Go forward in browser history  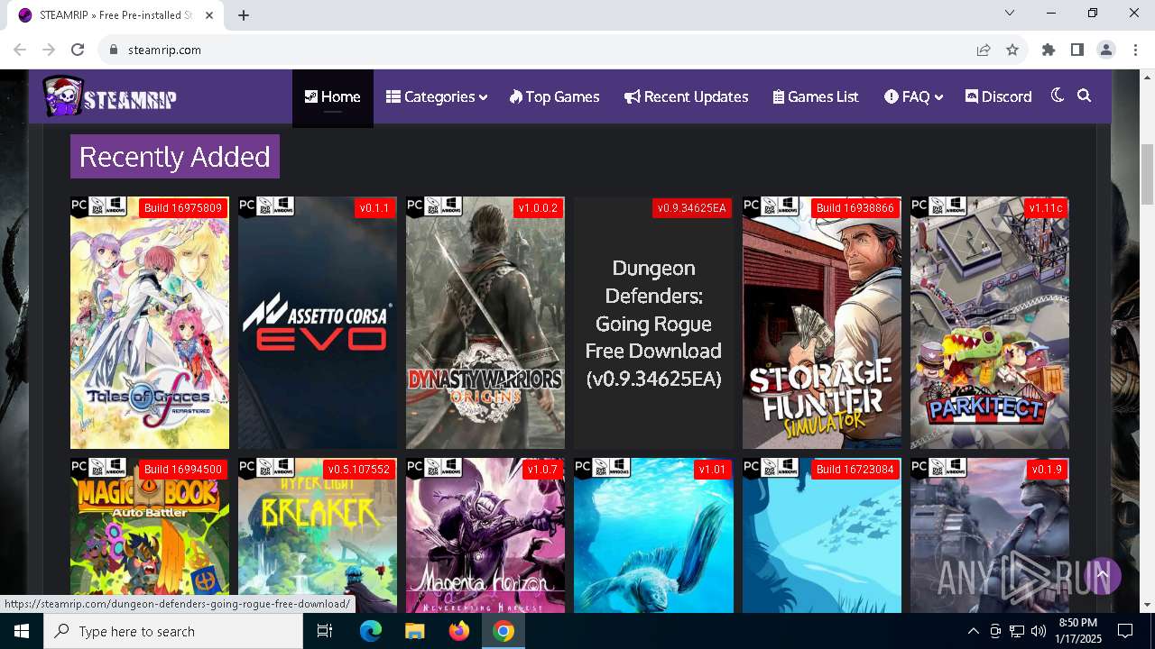click(x=49, y=50)
